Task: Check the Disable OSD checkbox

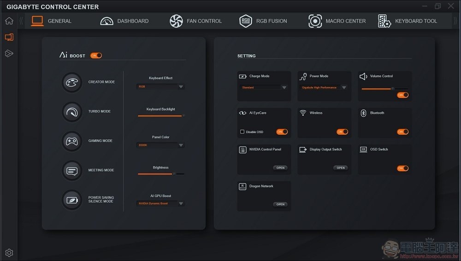Action: click(242, 132)
